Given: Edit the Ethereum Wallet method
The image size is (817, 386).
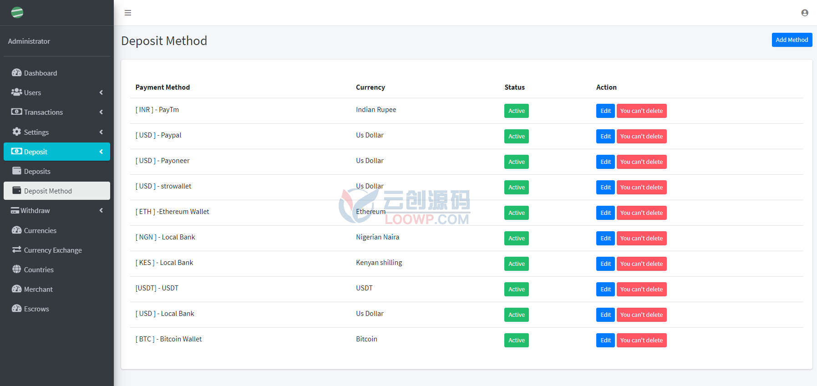Looking at the screenshot, I should coord(605,213).
